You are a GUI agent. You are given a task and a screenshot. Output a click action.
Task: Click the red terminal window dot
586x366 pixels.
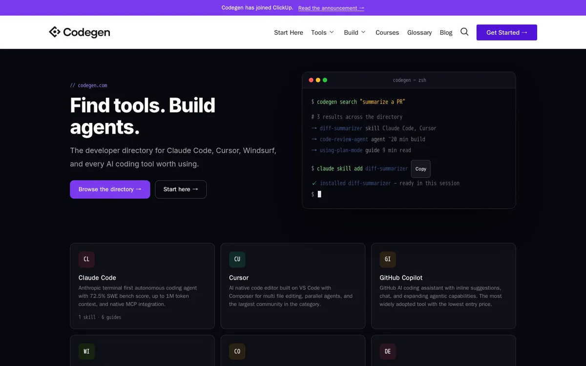point(311,80)
